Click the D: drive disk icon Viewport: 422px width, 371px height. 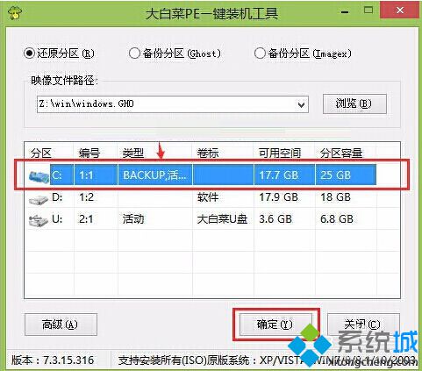38,199
